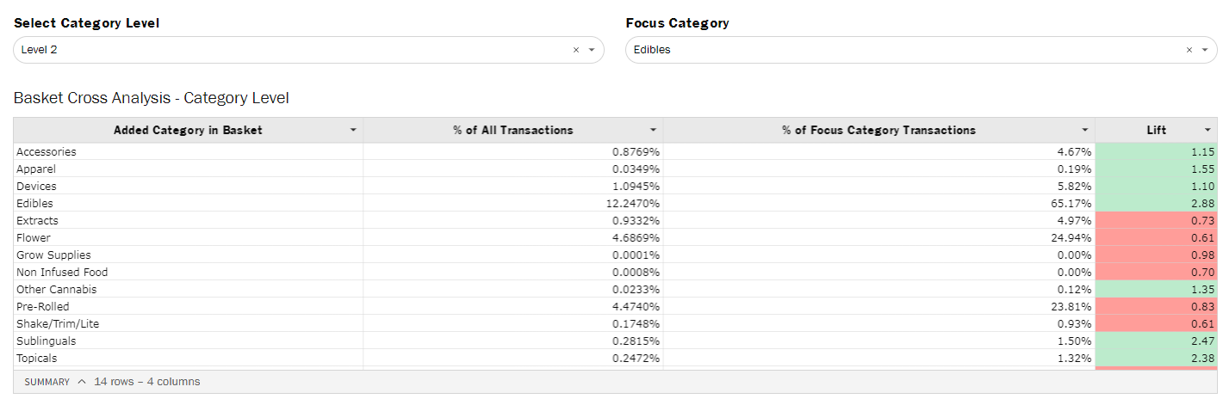
Task: Click the Sublinguals category cell
Action: pos(45,341)
